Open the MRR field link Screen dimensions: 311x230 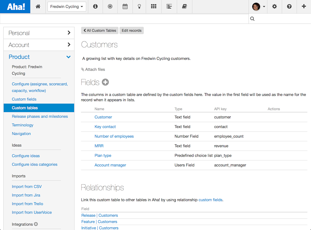(99, 146)
